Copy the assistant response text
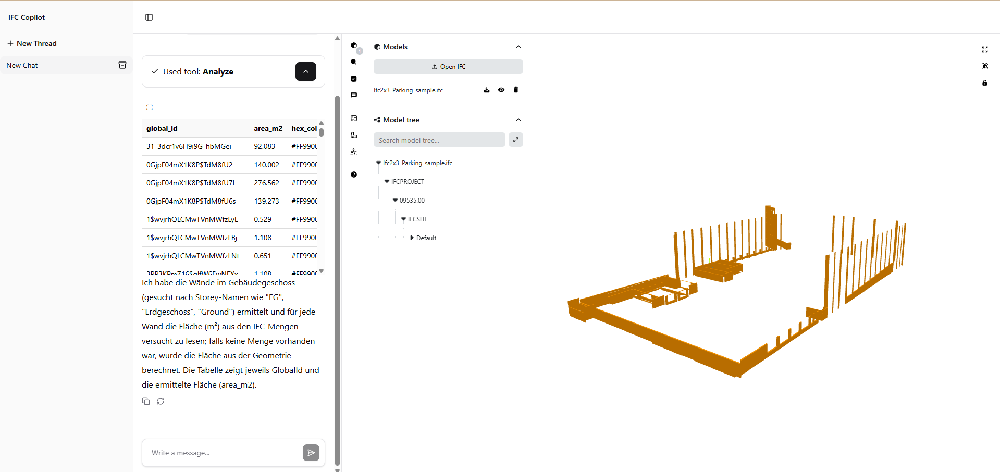This screenshot has width=1000, height=472. (146, 401)
